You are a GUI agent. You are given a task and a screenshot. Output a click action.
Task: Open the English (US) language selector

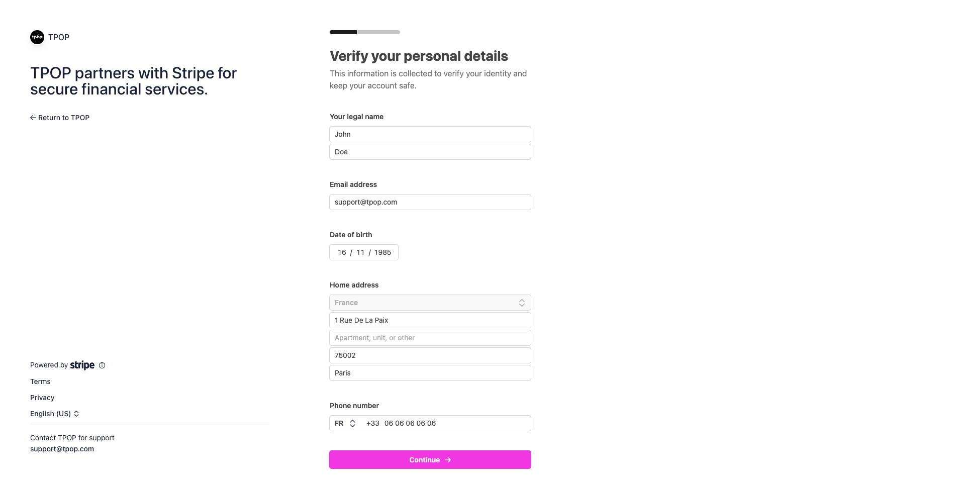55,414
